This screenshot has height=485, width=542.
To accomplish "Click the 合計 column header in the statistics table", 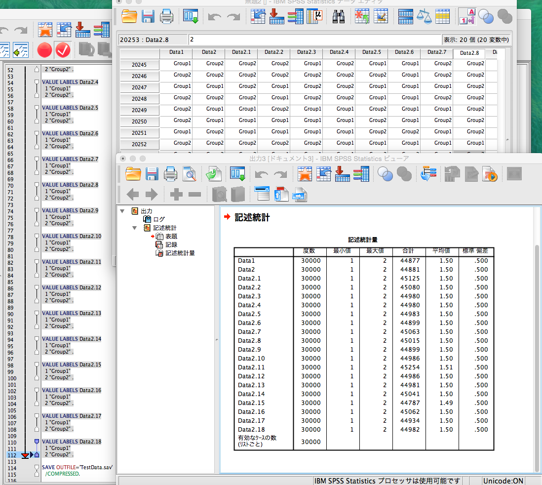I will [x=409, y=251].
